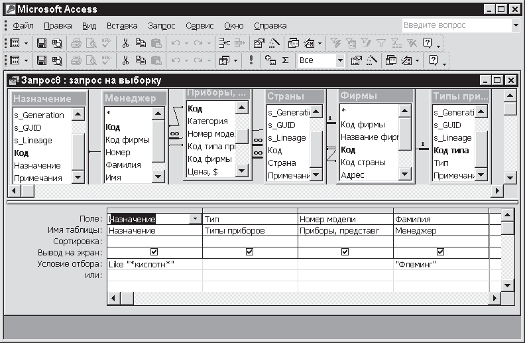Click the Cut scissors icon in the lower toolbar
Screen dimensions: 525x343
(125, 60)
